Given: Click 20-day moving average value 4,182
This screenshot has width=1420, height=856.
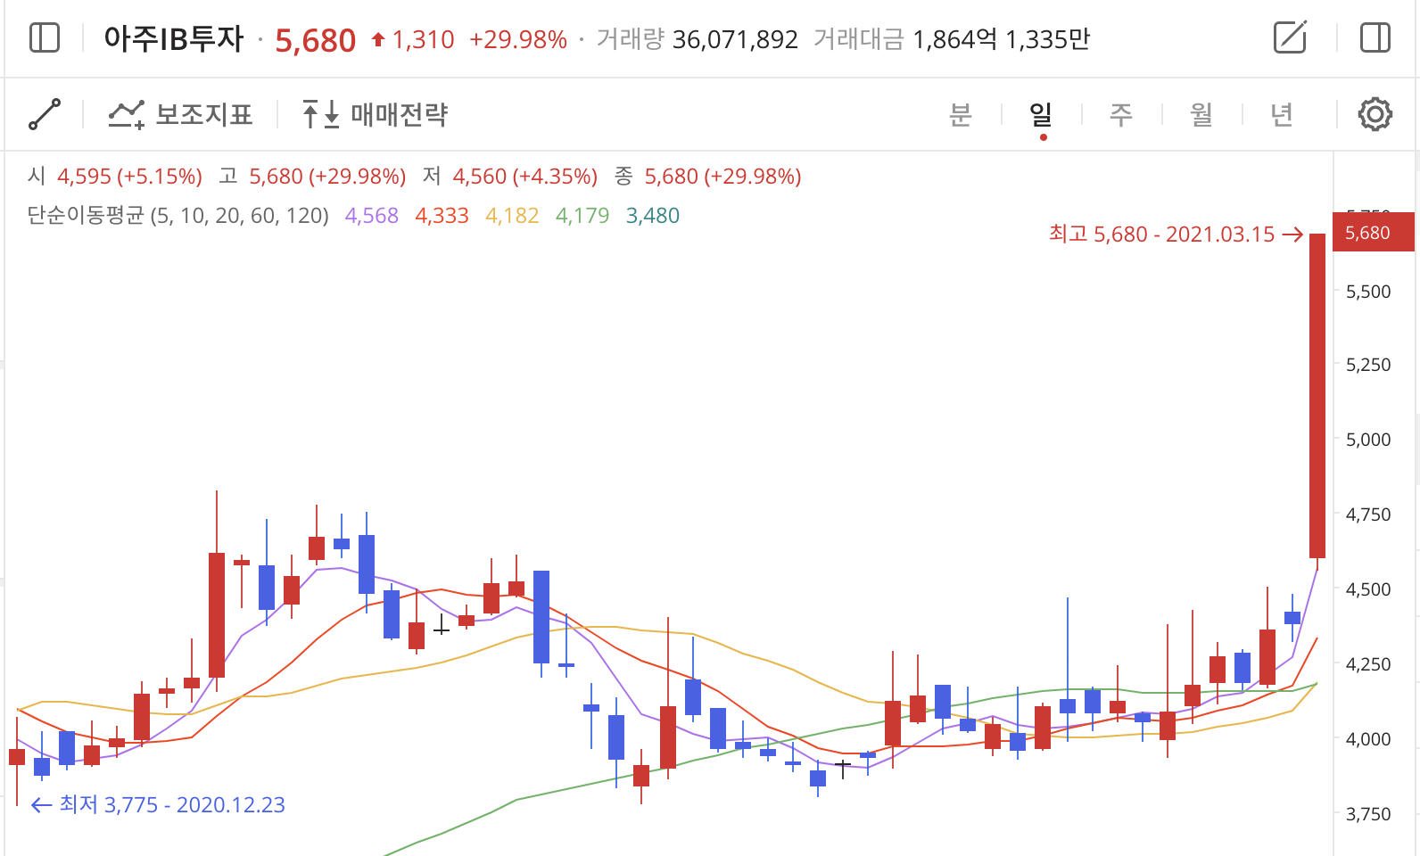Looking at the screenshot, I should [513, 216].
